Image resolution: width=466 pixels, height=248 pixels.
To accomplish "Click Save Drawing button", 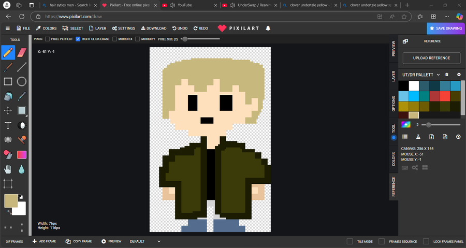I will pos(446,28).
